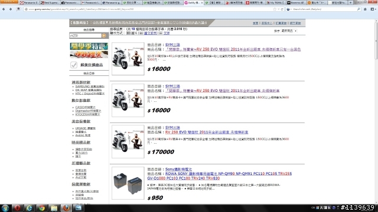Switch to the Bravonno tab
378x212 pixels.
pyautogui.click(x=296, y=2)
